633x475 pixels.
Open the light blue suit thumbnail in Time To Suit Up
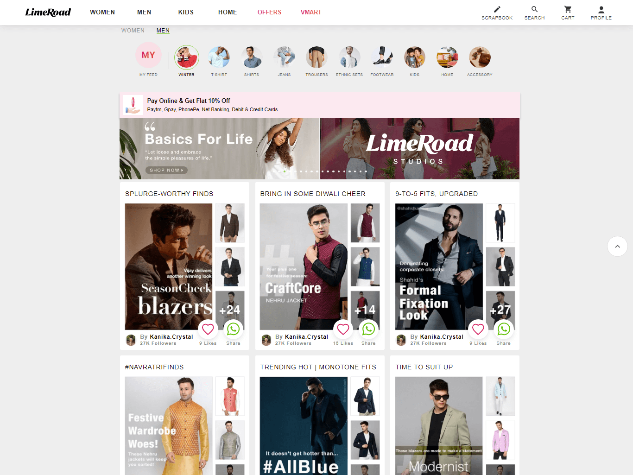click(500, 396)
